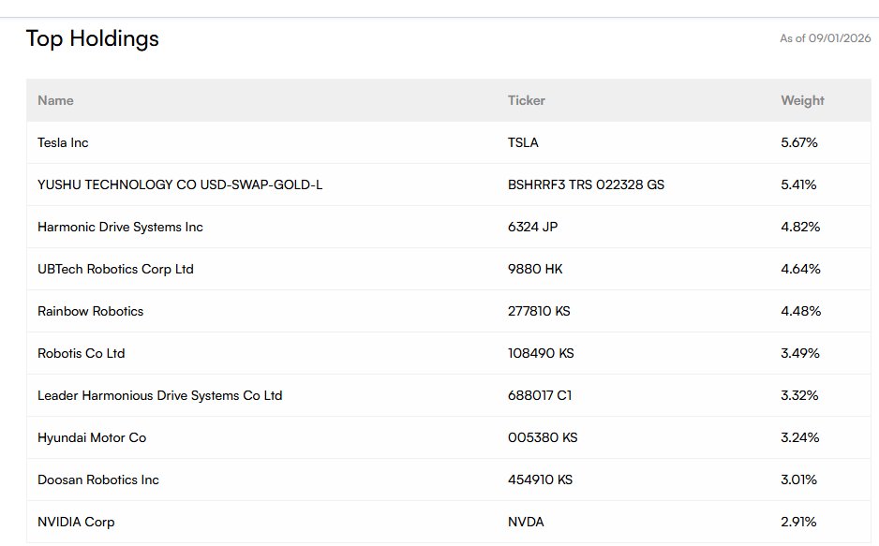Click the 5.67% weight value
Viewport: 879px width, 546px height.
(799, 142)
